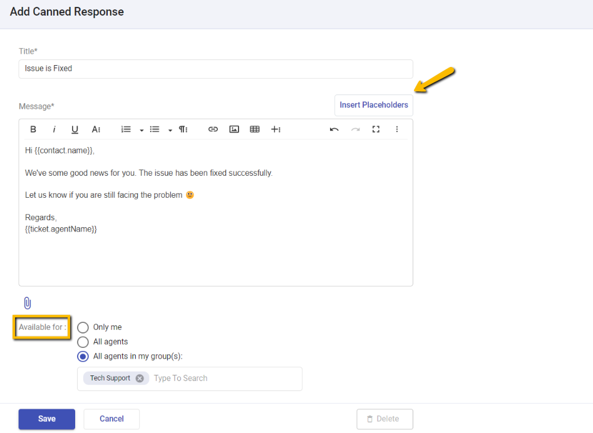Expand the bulleted list style dropdown arrow
This screenshot has height=433, width=593.
click(x=170, y=130)
